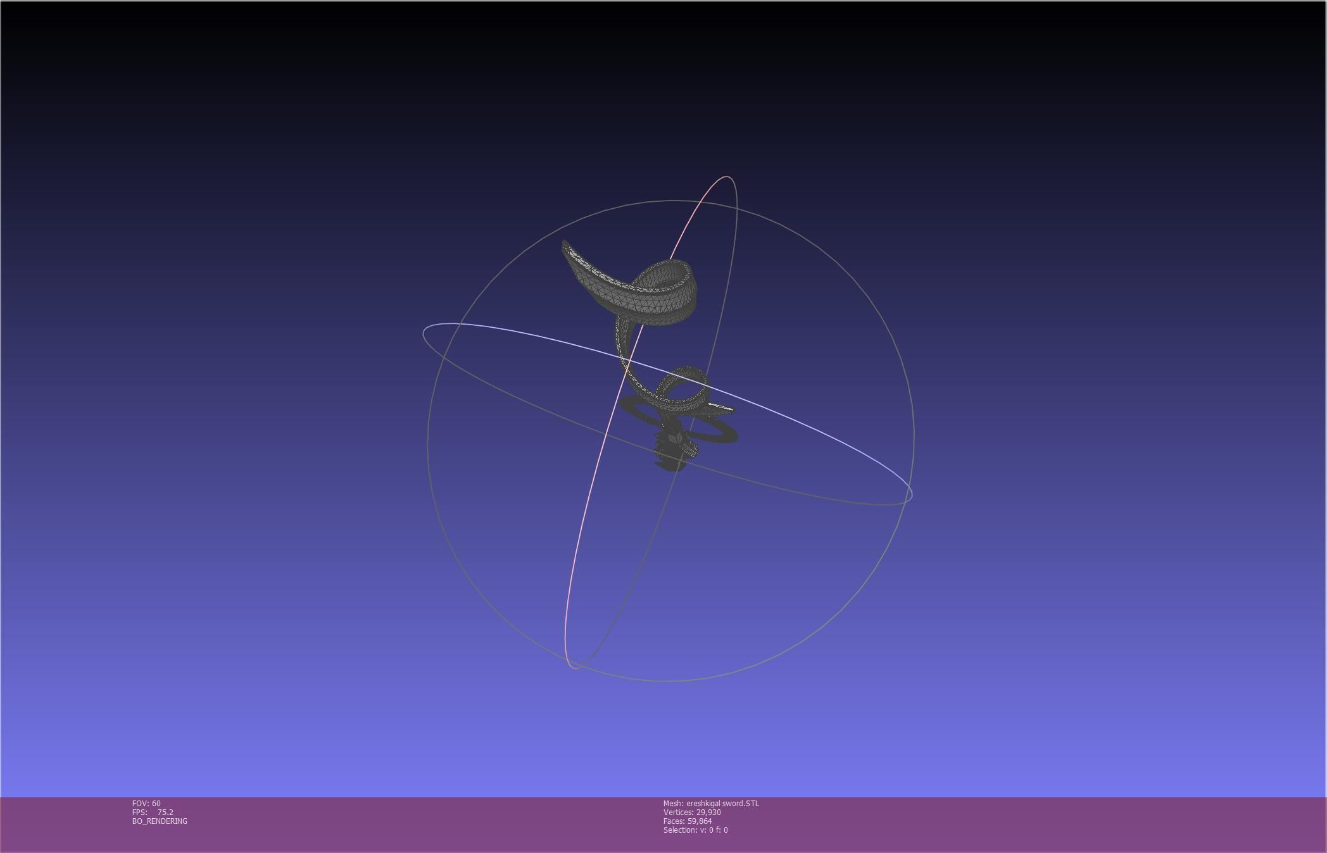1327x853 pixels.
Task: Click the FOV: 60 readout
Action: 146,804
